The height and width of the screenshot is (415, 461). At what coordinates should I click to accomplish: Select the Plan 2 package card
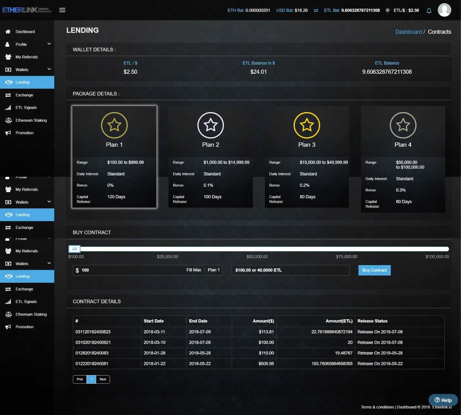click(211, 157)
